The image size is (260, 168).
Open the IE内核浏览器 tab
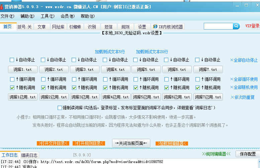pos(168,27)
